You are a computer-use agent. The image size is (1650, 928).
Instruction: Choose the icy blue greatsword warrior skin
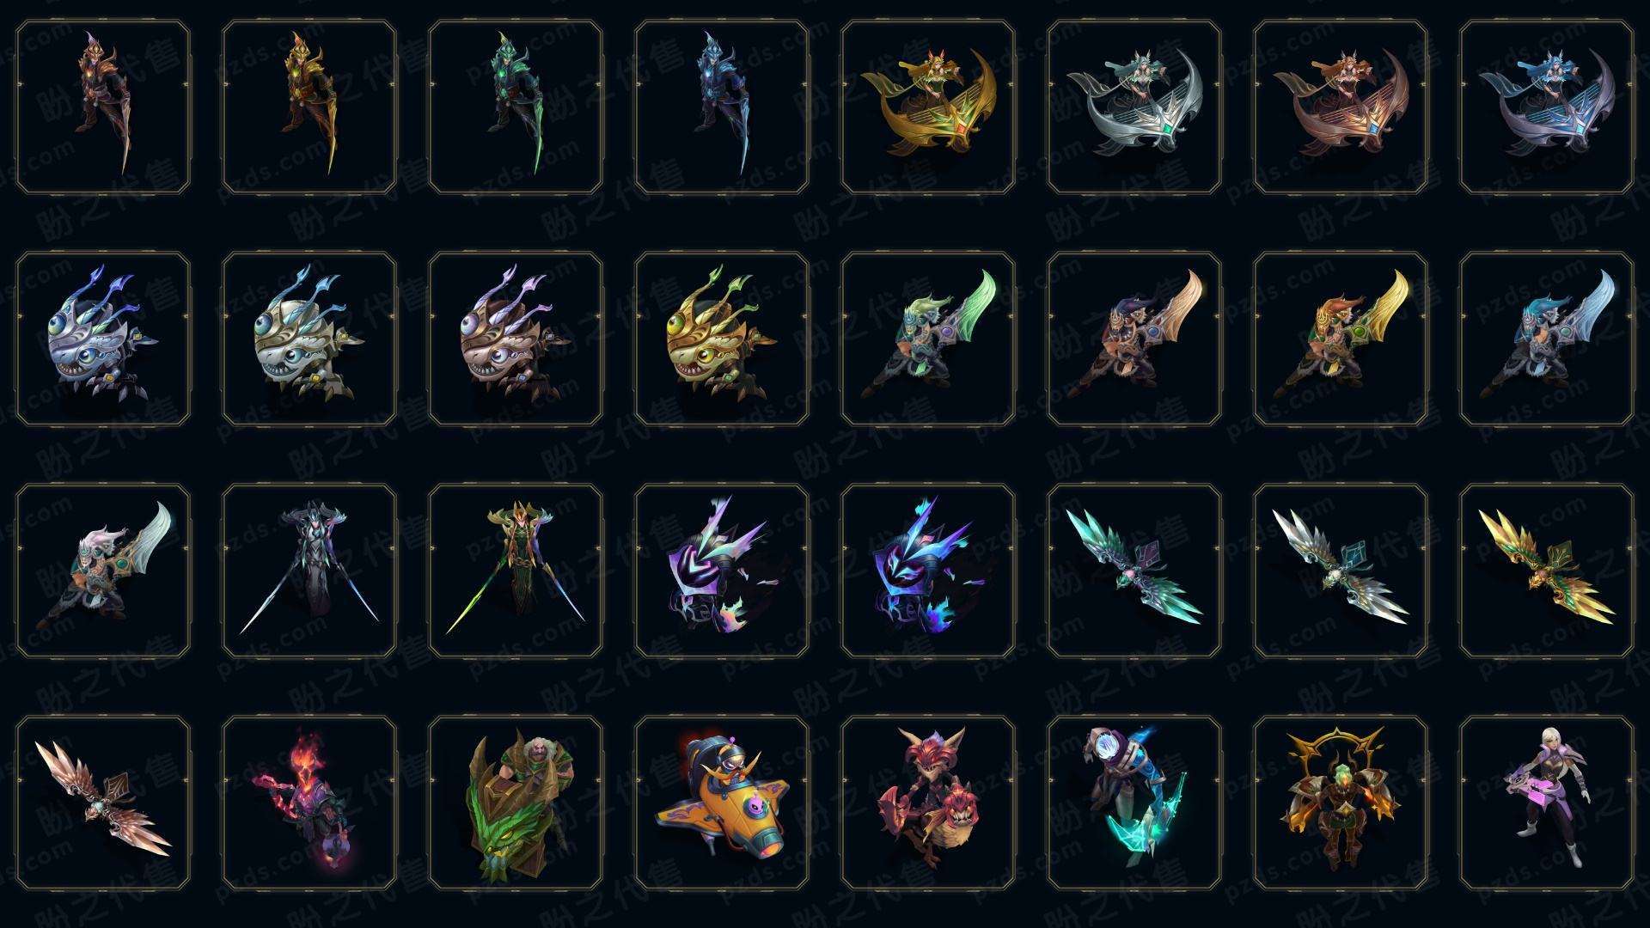[x=1547, y=339]
